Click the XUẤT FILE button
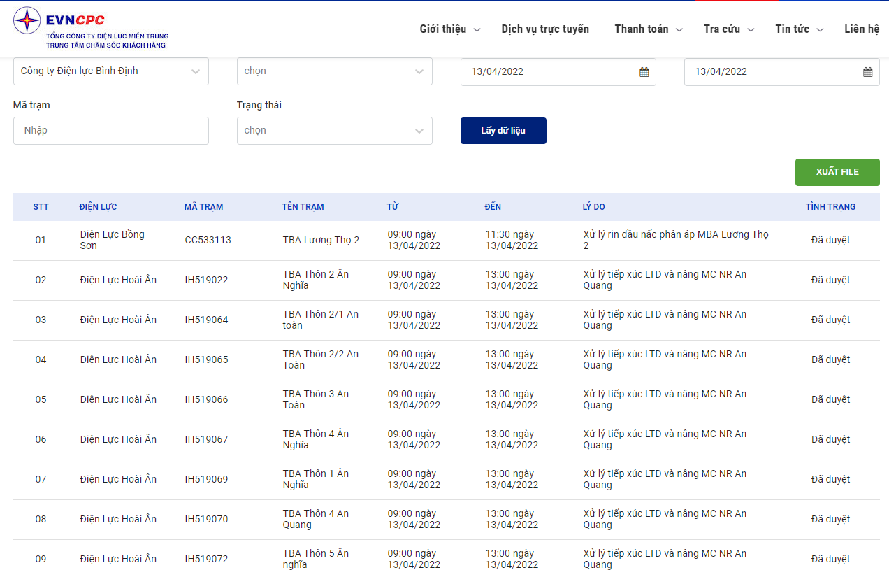This screenshot has height=577, width=889. [837, 172]
